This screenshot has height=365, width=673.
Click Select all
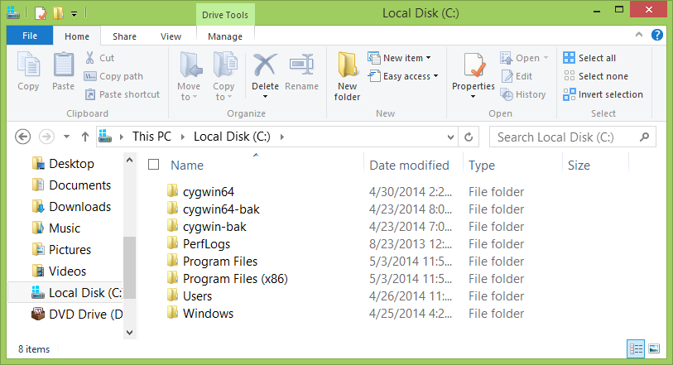589,58
